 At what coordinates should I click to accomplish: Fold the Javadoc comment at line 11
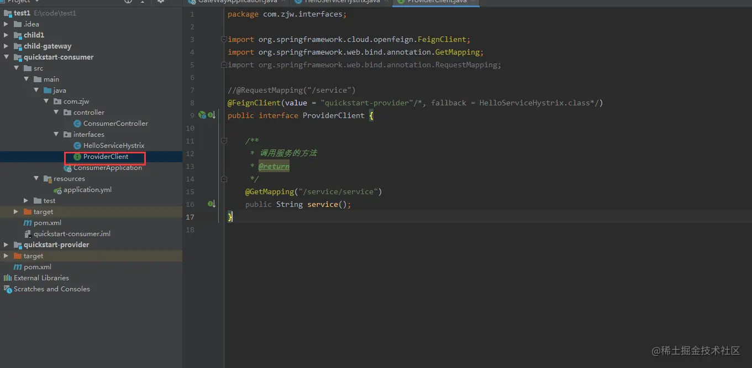coord(224,141)
